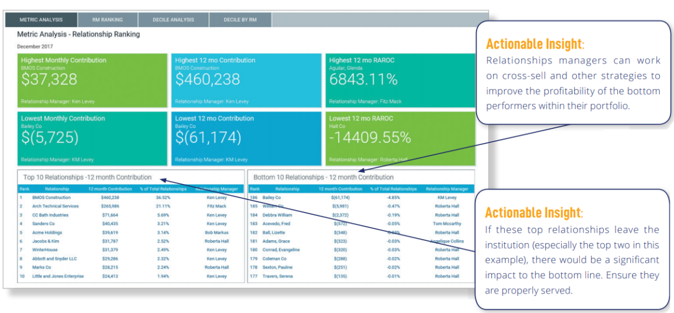Sort Top 10 table by Rank header

tap(24, 189)
